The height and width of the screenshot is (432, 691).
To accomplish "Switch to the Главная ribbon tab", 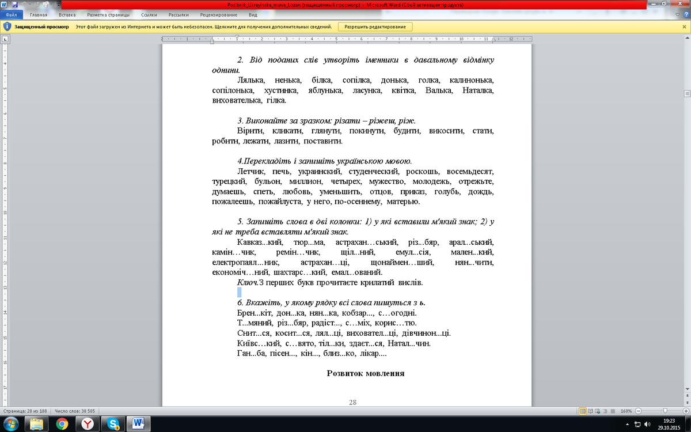I will pos(38,14).
